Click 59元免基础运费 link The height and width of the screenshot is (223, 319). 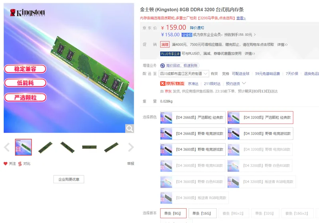coord(268,74)
